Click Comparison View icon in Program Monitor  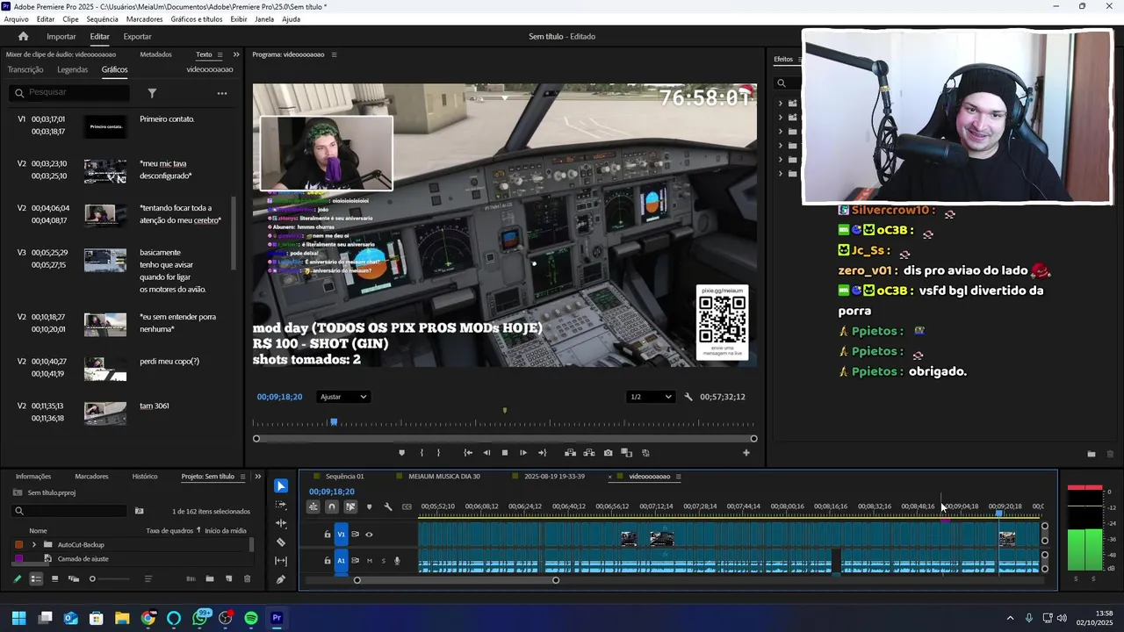[x=626, y=453]
